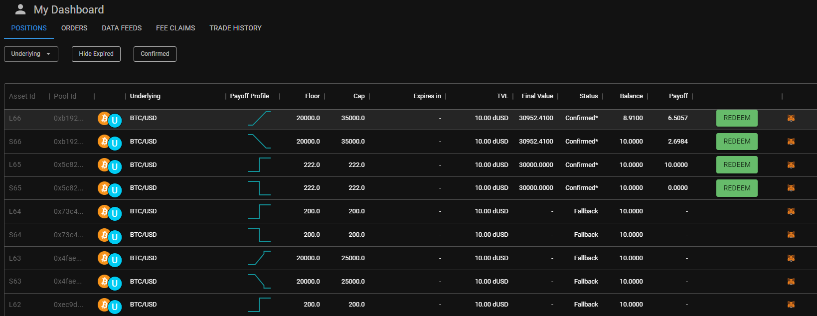Click the payoff profile chart in row S66

pyautogui.click(x=259, y=142)
